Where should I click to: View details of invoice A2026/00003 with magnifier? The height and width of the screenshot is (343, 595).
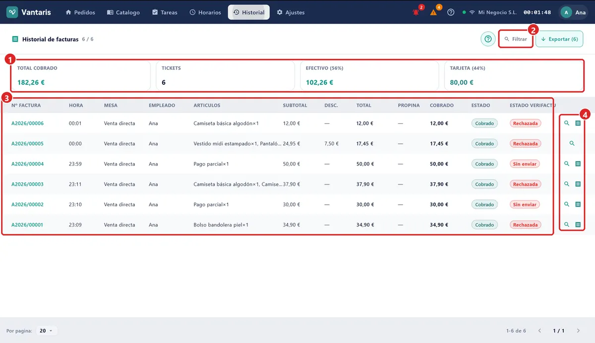coord(567,184)
